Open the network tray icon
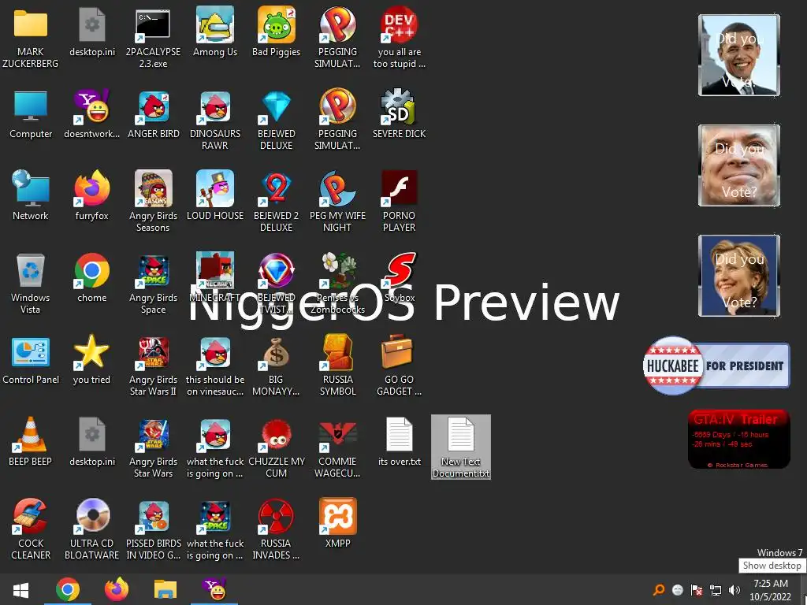 (x=716, y=590)
